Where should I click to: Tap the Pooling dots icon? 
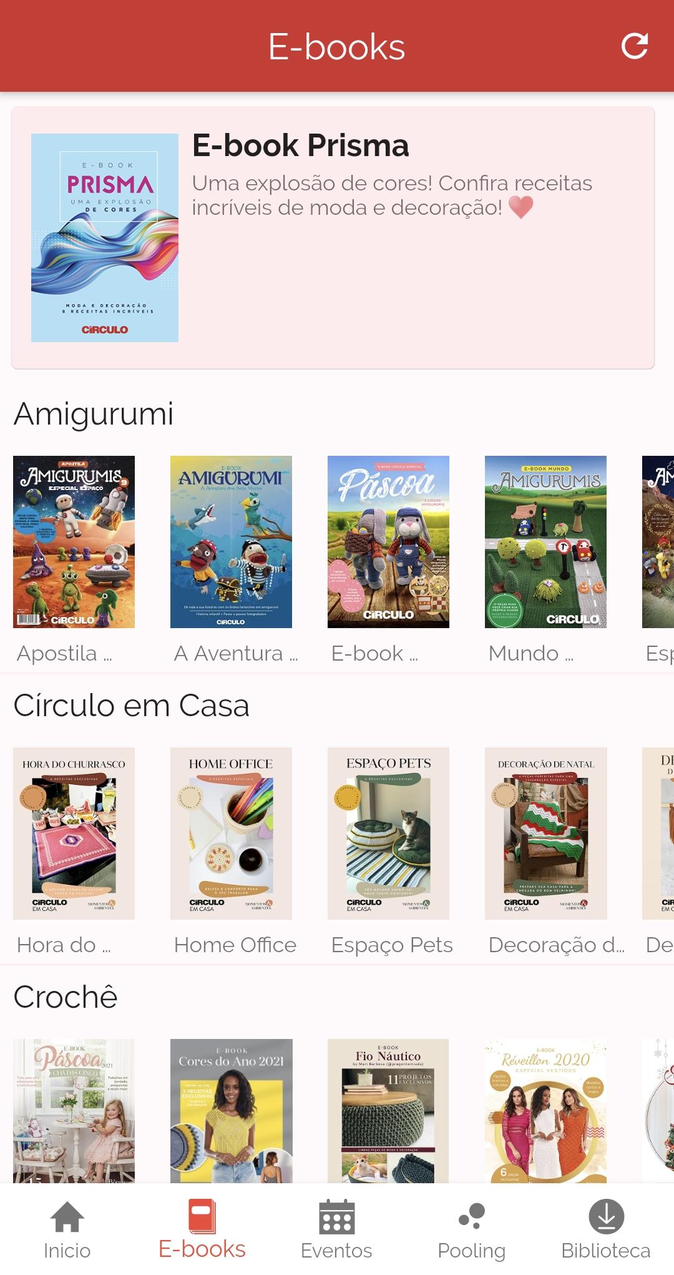(x=472, y=1216)
